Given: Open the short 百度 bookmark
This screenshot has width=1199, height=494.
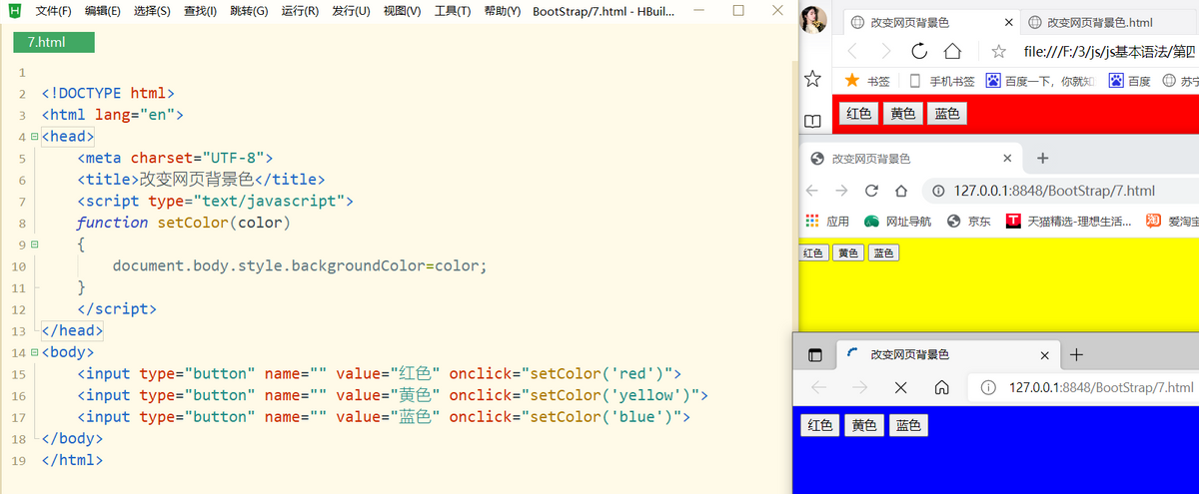Looking at the screenshot, I should [x=1129, y=81].
